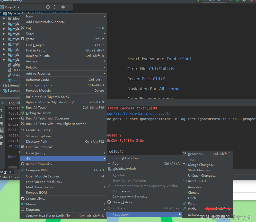
Task: Choose Directory Path menu item
Action: click(63, 141)
